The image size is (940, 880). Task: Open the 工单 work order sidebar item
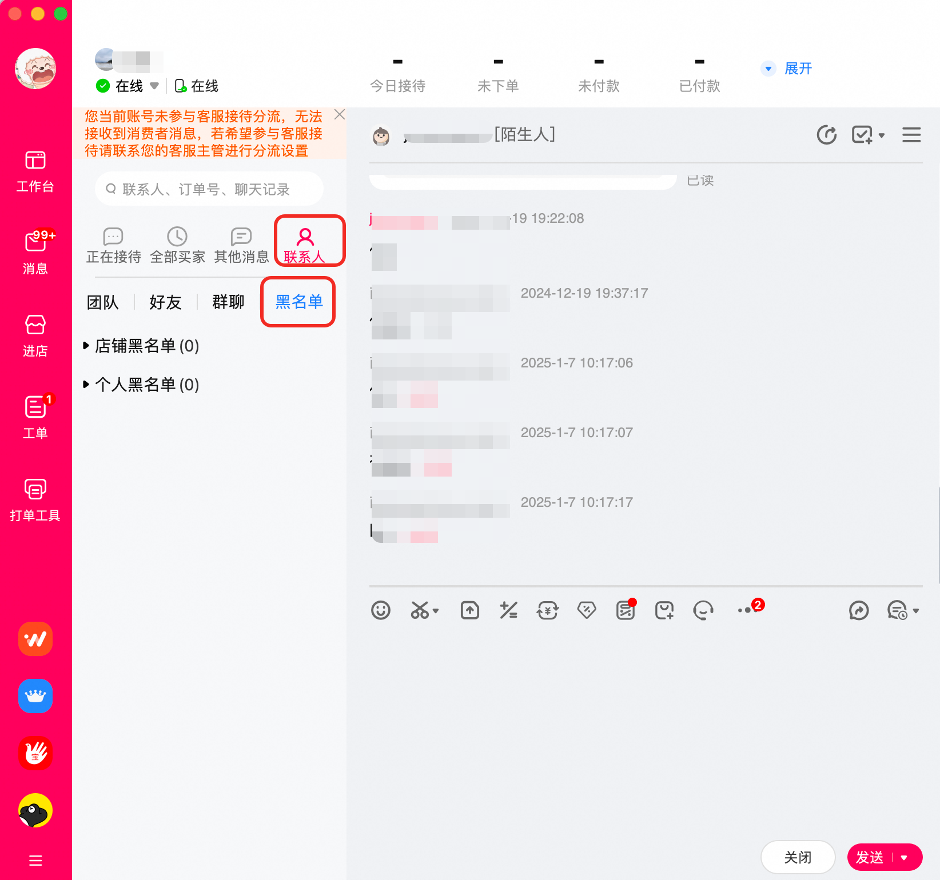pos(35,417)
